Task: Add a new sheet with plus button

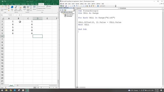Action: click(18, 85)
